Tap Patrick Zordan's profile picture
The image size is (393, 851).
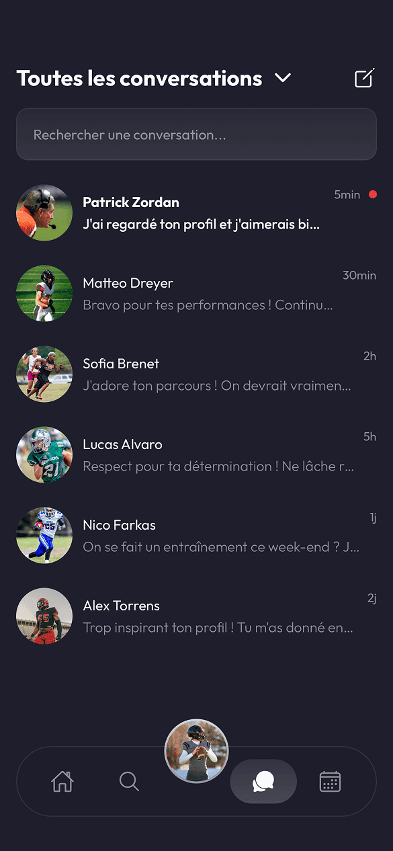[44, 212]
